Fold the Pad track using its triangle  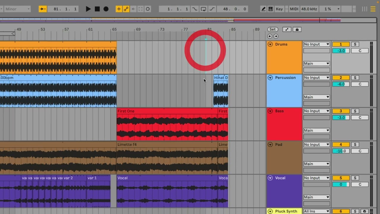coord(270,144)
